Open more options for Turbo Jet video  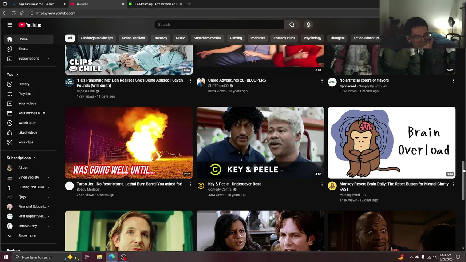coord(190,184)
